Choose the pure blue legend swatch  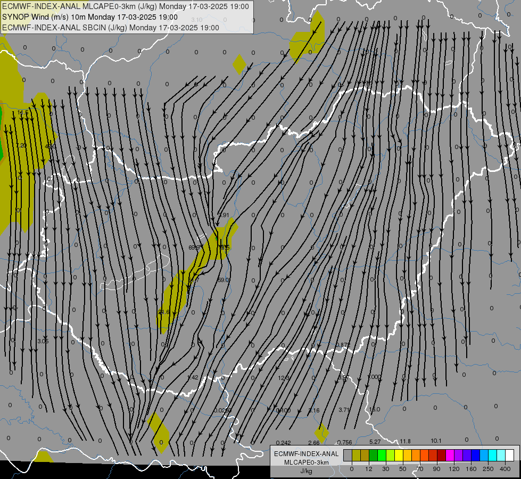click(x=476, y=455)
